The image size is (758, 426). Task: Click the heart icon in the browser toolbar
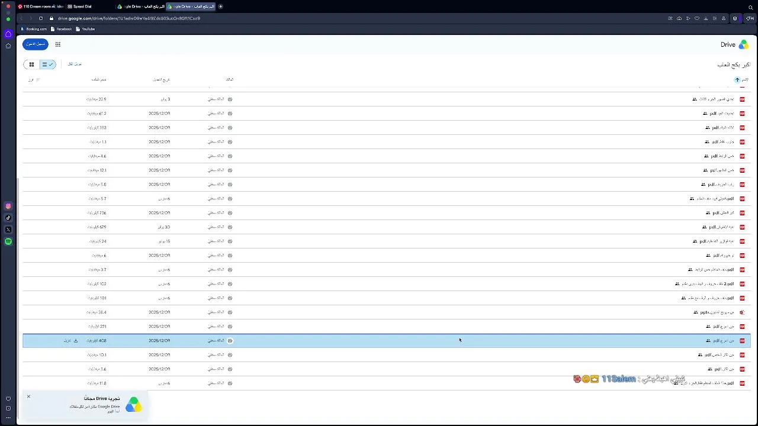pos(697,18)
